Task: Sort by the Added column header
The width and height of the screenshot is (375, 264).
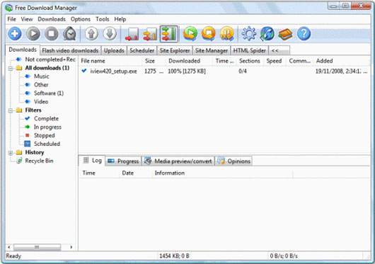Action: 342,61
